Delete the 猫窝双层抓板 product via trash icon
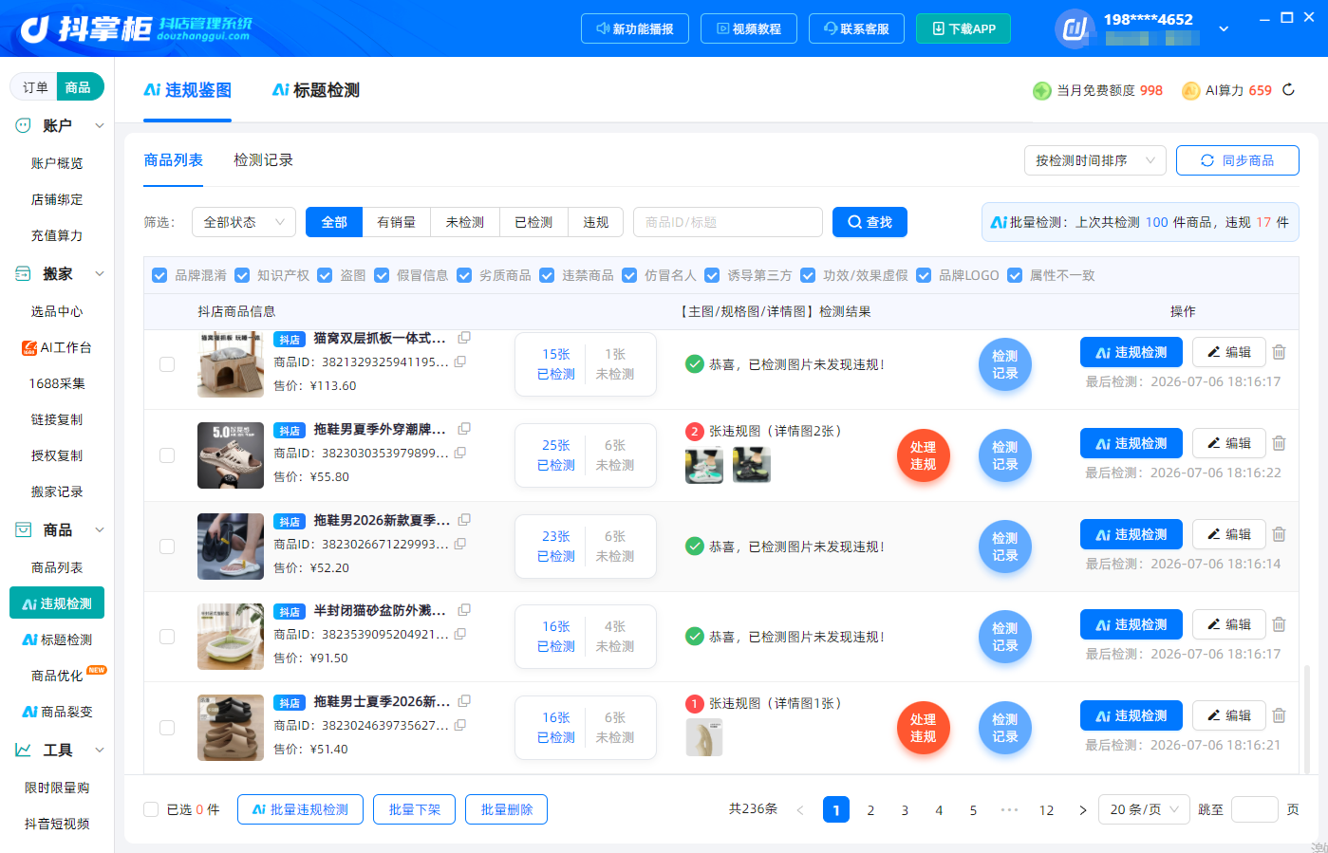The image size is (1328, 853). [1279, 352]
